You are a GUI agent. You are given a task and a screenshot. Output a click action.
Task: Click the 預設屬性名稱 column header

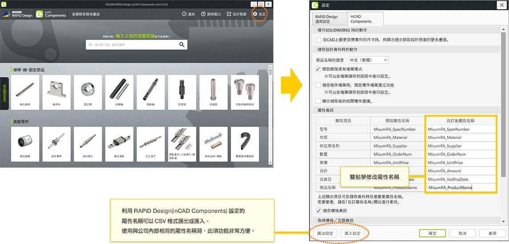398,121
